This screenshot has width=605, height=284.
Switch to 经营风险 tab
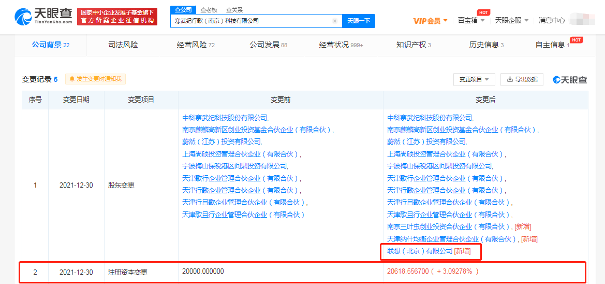(196, 45)
